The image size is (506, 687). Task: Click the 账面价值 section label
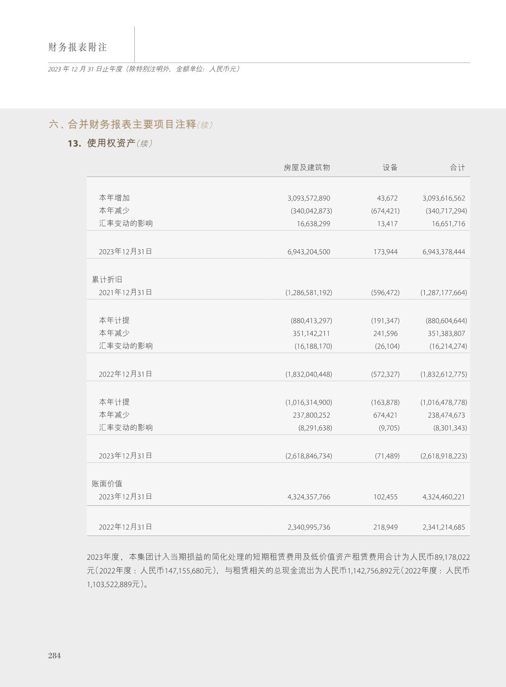[x=107, y=484]
